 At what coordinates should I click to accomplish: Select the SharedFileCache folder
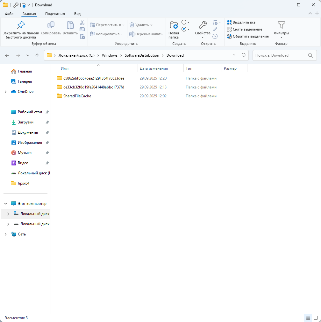77,96
